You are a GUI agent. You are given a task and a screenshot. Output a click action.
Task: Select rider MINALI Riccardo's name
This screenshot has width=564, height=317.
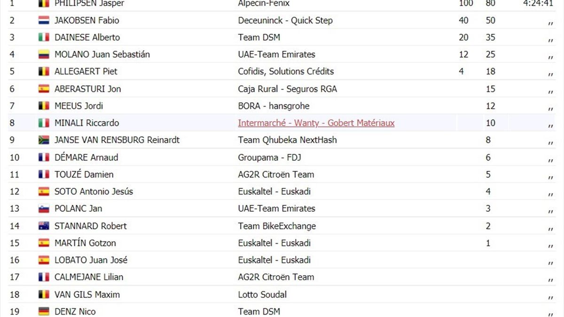click(x=86, y=123)
